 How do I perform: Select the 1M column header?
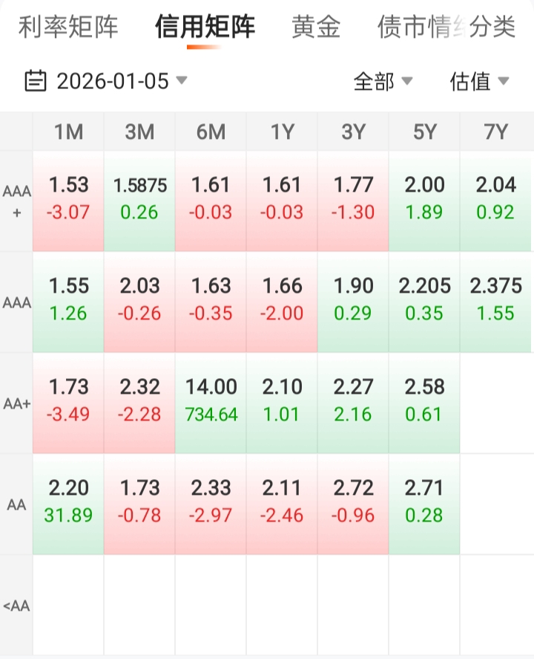68,132
